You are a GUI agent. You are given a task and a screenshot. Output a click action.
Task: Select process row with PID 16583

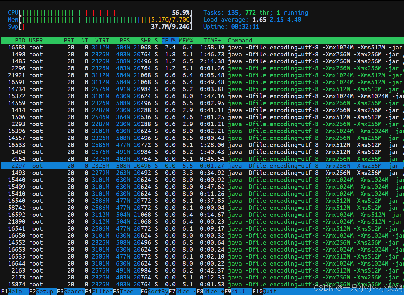coord(202,48)
